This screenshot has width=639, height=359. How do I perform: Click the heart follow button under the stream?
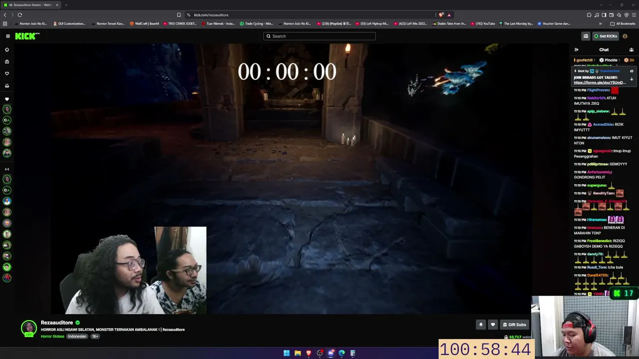tap(493, 325)
